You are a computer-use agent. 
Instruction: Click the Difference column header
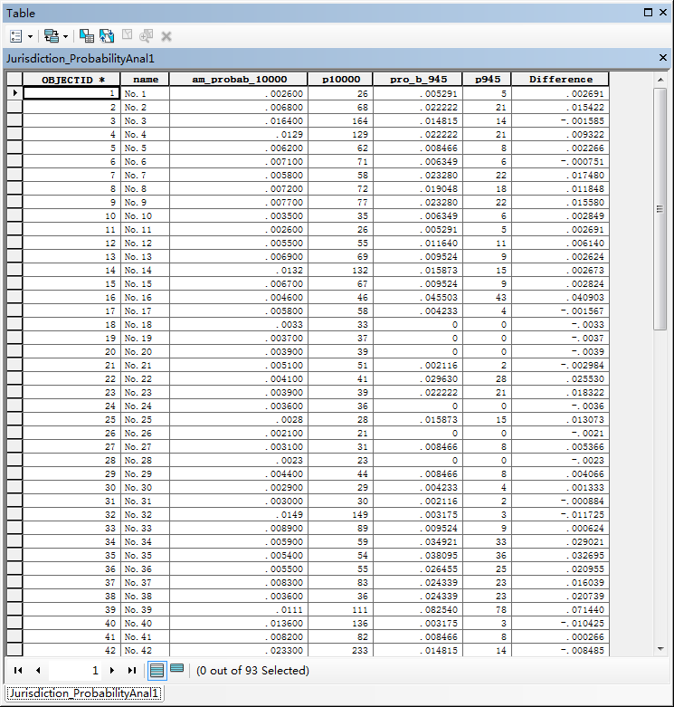[560, 80]
